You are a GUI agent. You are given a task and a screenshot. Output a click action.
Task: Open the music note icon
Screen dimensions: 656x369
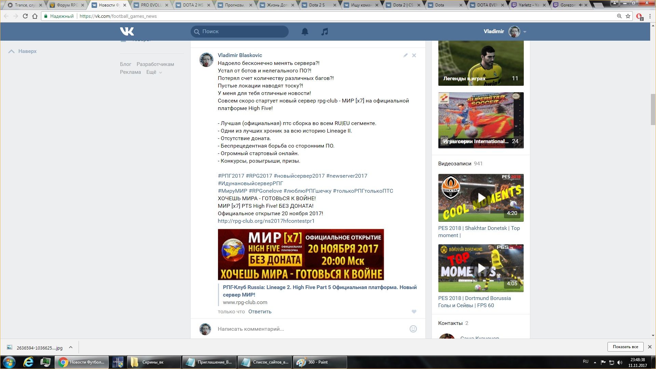325,31
